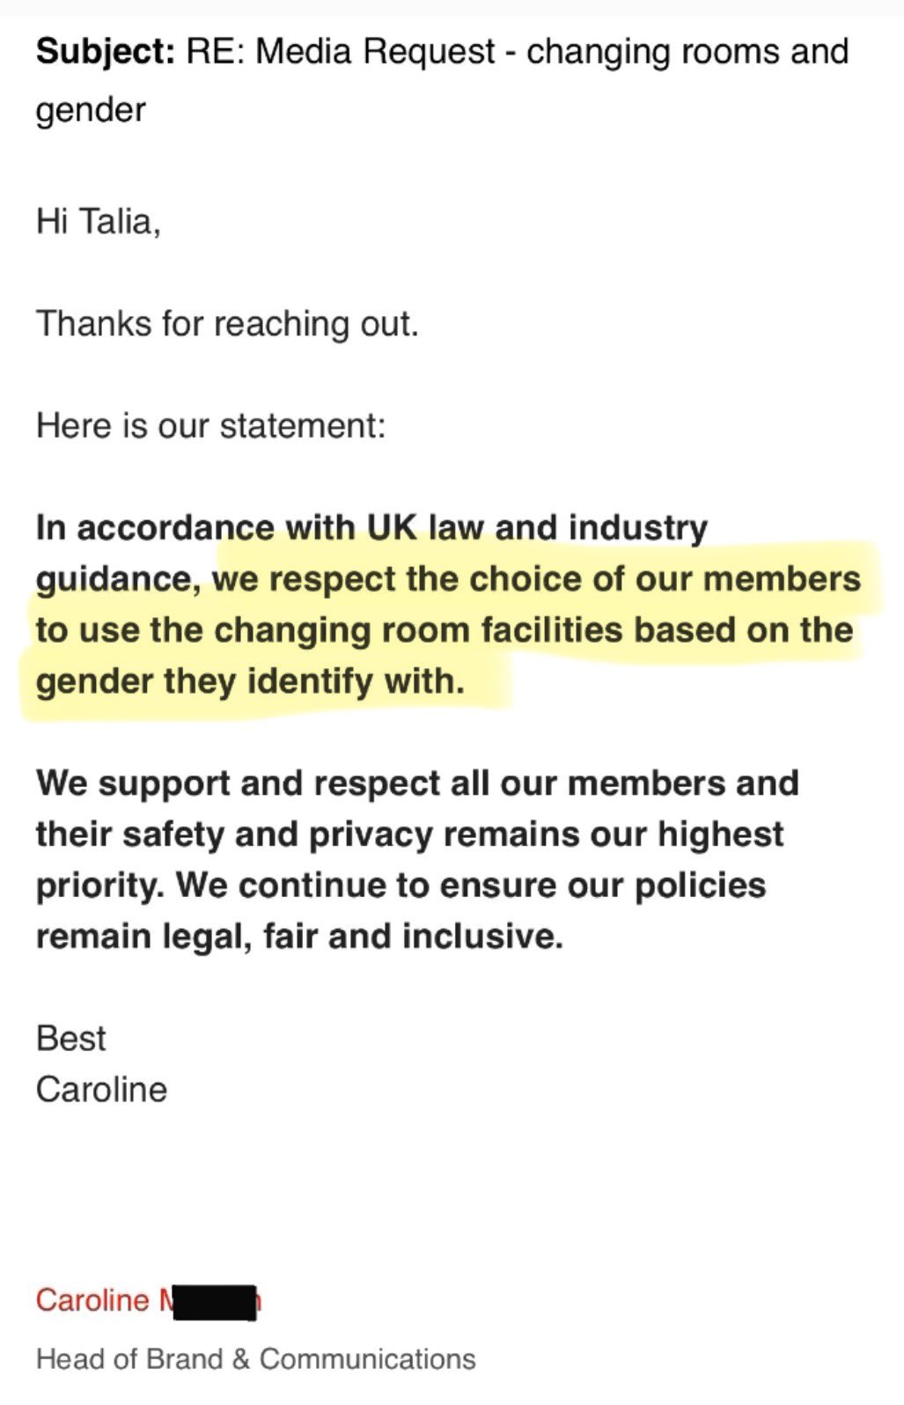Click the black redaction box over the surname
Image resolution: width=904 pixels, height=1405 pixels.
(x=215, y=1302)
